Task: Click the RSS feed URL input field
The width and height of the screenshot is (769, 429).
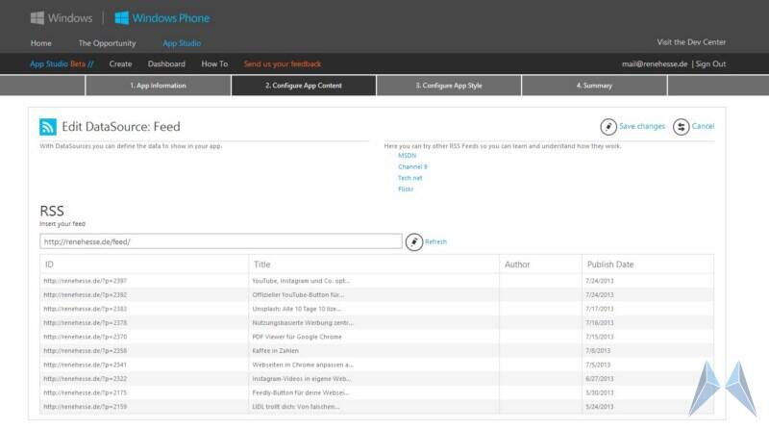Action: tap(220, 241)
